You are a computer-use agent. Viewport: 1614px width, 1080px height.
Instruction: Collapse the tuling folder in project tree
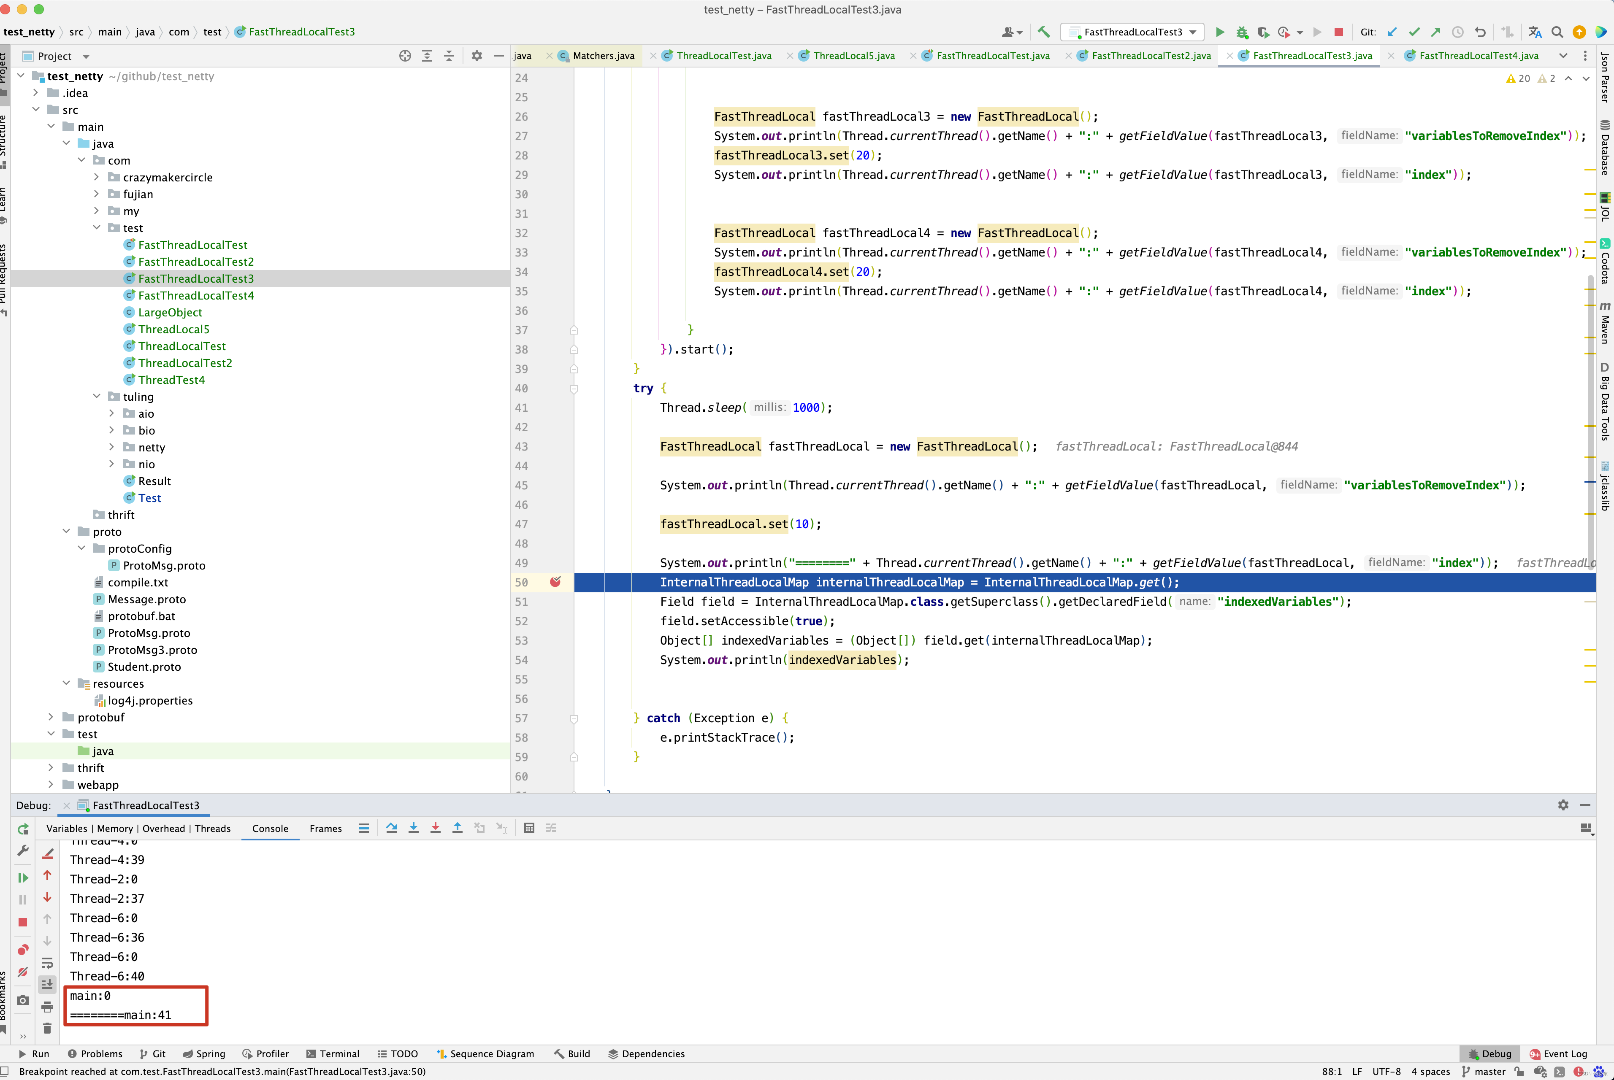(97, 396)
